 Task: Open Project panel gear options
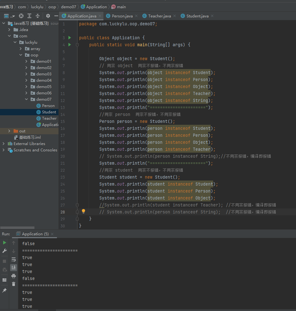click(48, 16)
